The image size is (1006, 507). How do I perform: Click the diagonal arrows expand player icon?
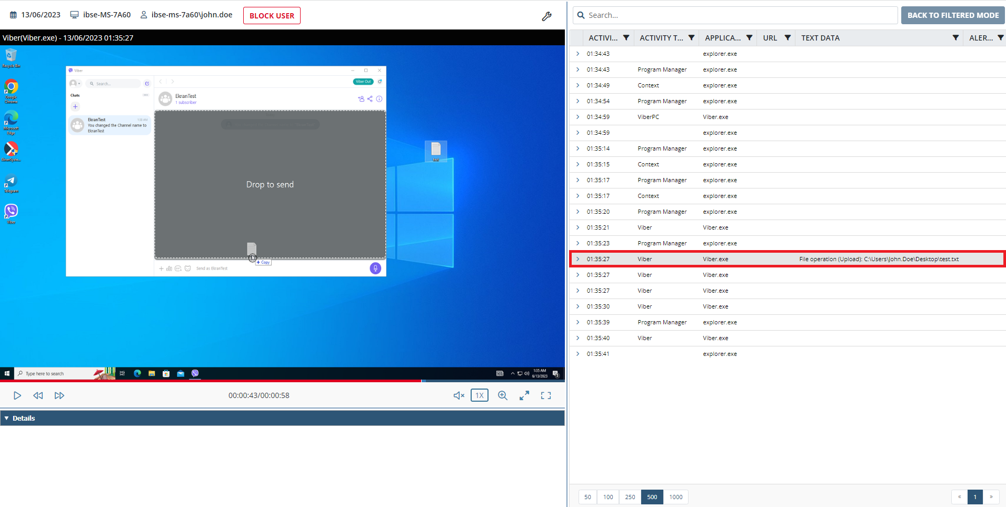(x=524, y=395)
